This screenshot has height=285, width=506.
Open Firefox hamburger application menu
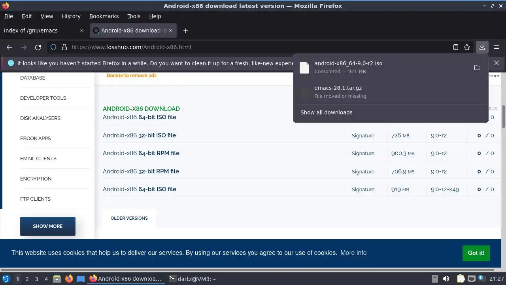pos(497,47)
